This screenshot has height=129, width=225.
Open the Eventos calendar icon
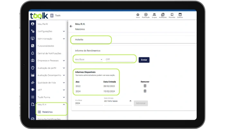pyautogui.click(x=180, y=15)
